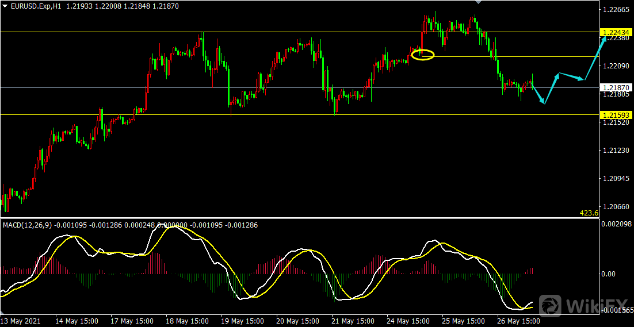Click the cyan arrowhead pointing at 1.22434
Viewport: 634px width, 327px height.
(x=604, y=38)
